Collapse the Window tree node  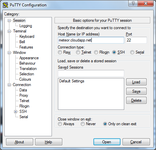9,53
